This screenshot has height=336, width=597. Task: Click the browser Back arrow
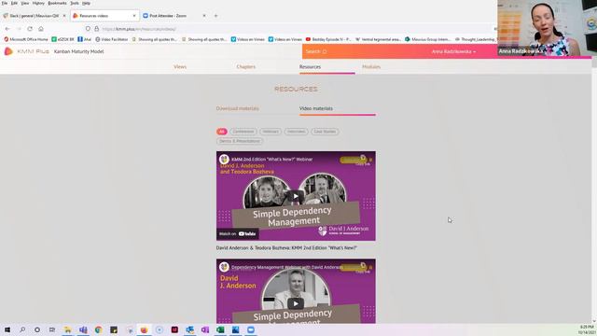pos(7,29)
